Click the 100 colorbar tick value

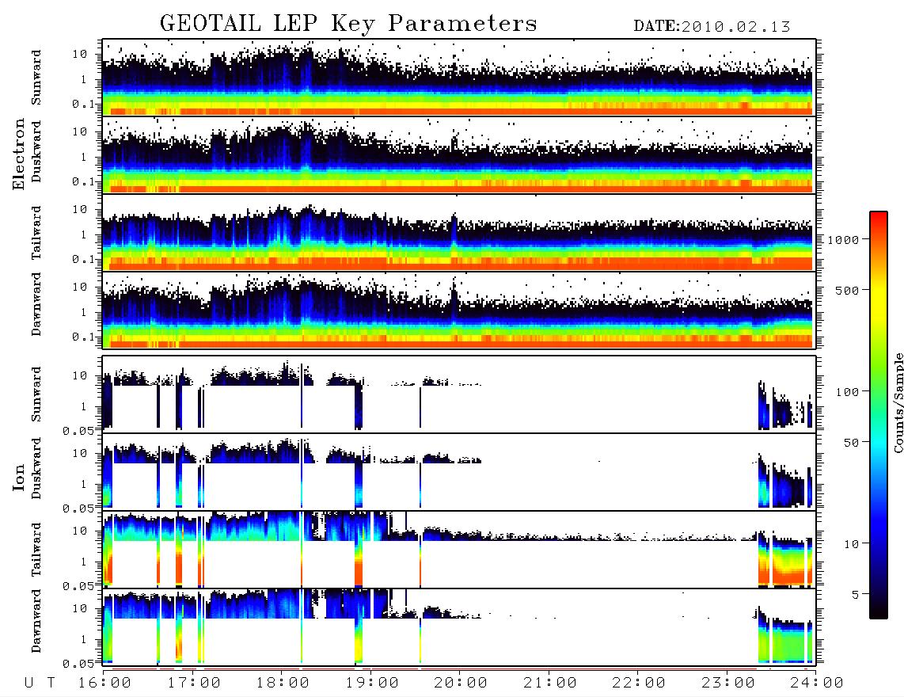click(848, 392)
